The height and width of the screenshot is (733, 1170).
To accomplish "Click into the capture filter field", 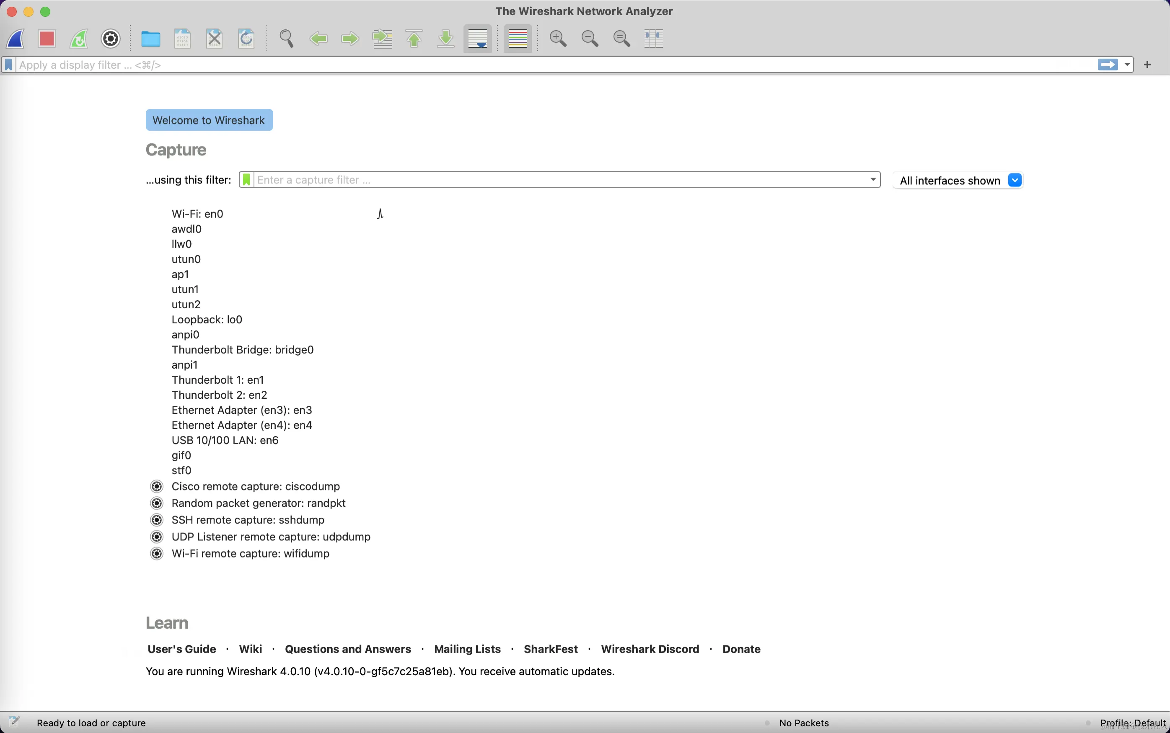I will (558, 180).
